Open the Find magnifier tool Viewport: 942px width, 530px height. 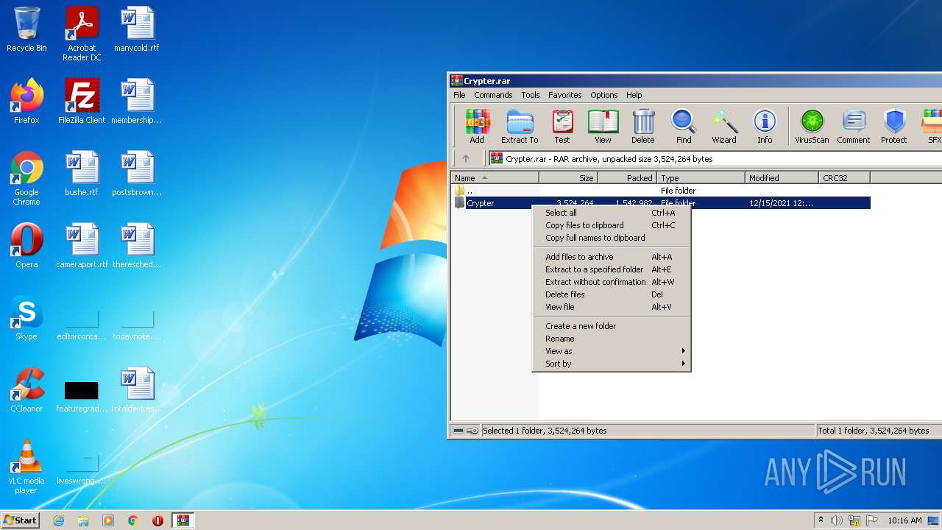click(684, 126)
